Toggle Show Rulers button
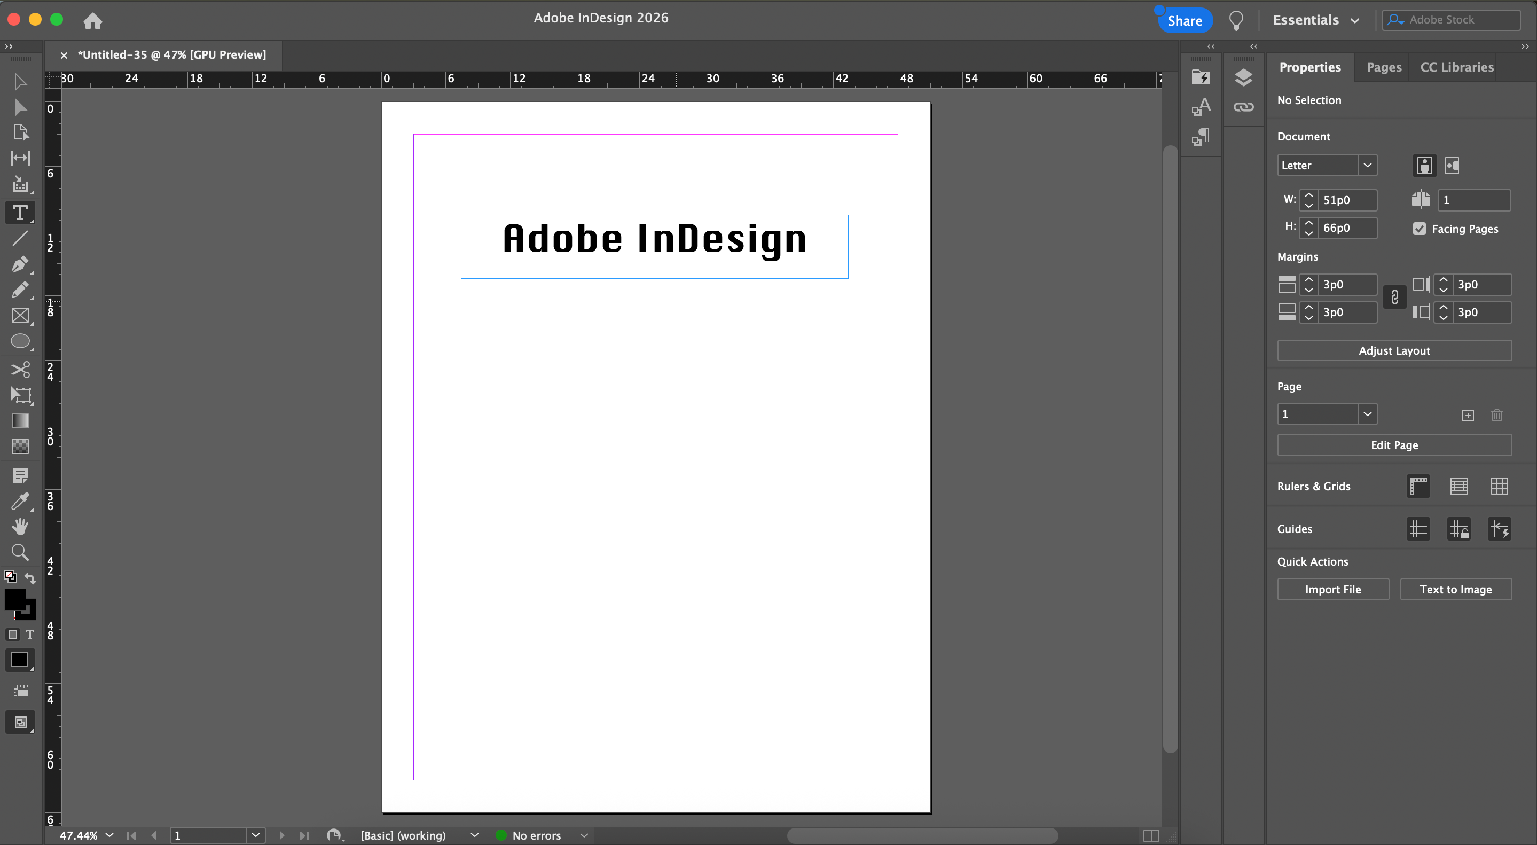Viewport: 1537px width, 845px height. point(1418,486)
